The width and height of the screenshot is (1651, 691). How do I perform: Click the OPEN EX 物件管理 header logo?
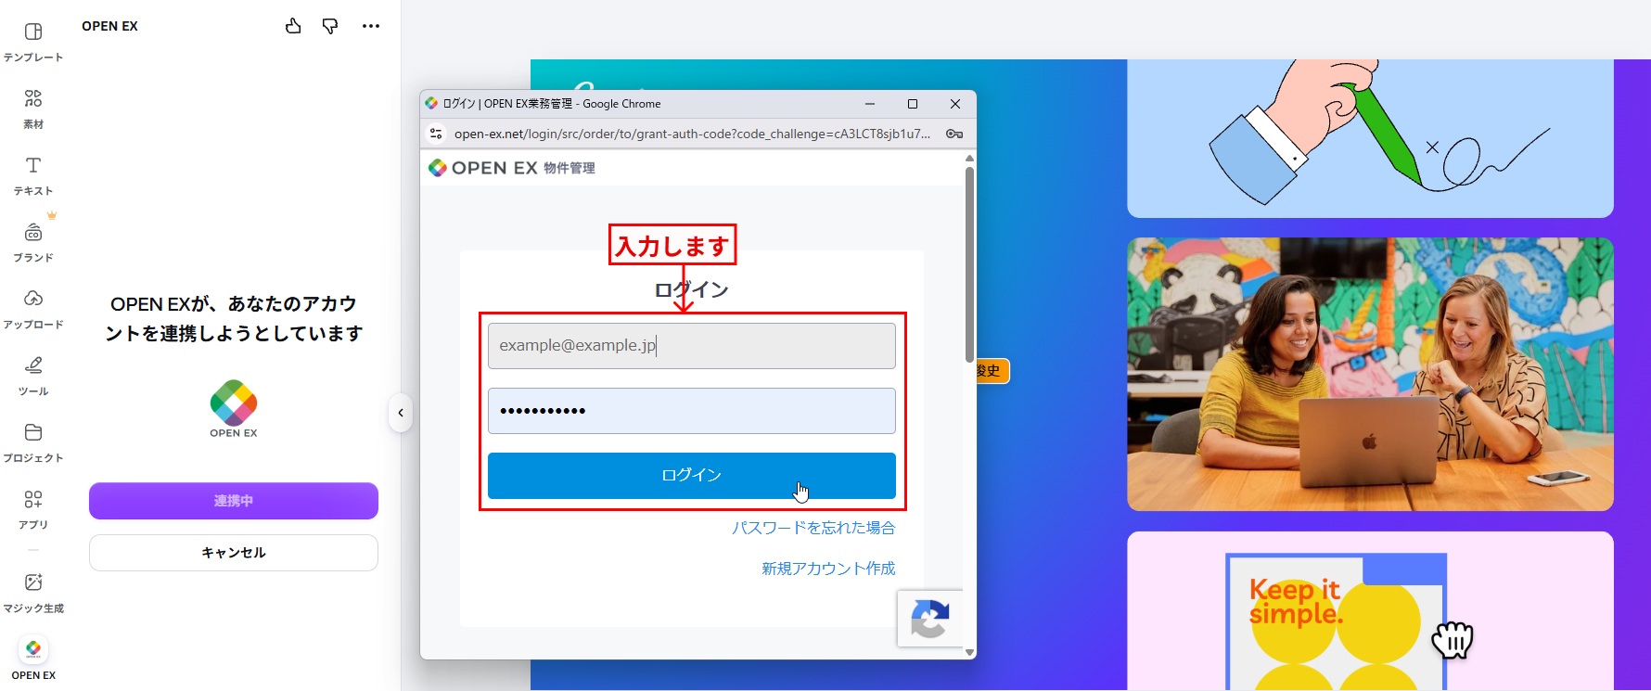click(511, 168)
